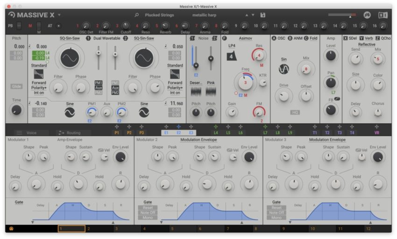Click the plucked strings preset name field

click(x=159, y=15)
